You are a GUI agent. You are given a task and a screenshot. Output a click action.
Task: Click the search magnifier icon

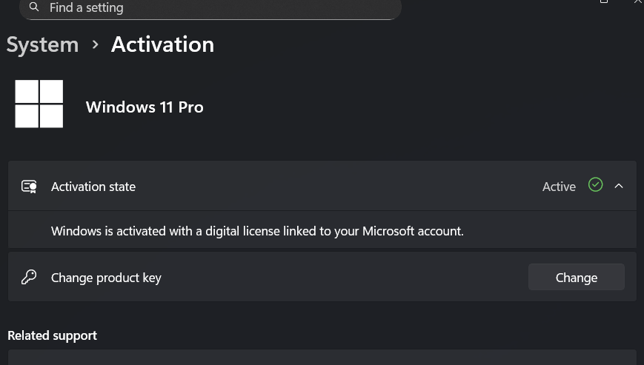[34, 8]
